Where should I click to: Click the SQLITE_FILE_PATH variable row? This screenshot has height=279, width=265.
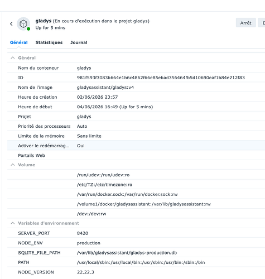pos(136,253)
